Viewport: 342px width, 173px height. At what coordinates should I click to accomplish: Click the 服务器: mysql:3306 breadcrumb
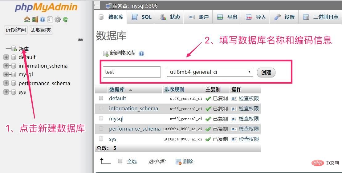click(135, 6)
